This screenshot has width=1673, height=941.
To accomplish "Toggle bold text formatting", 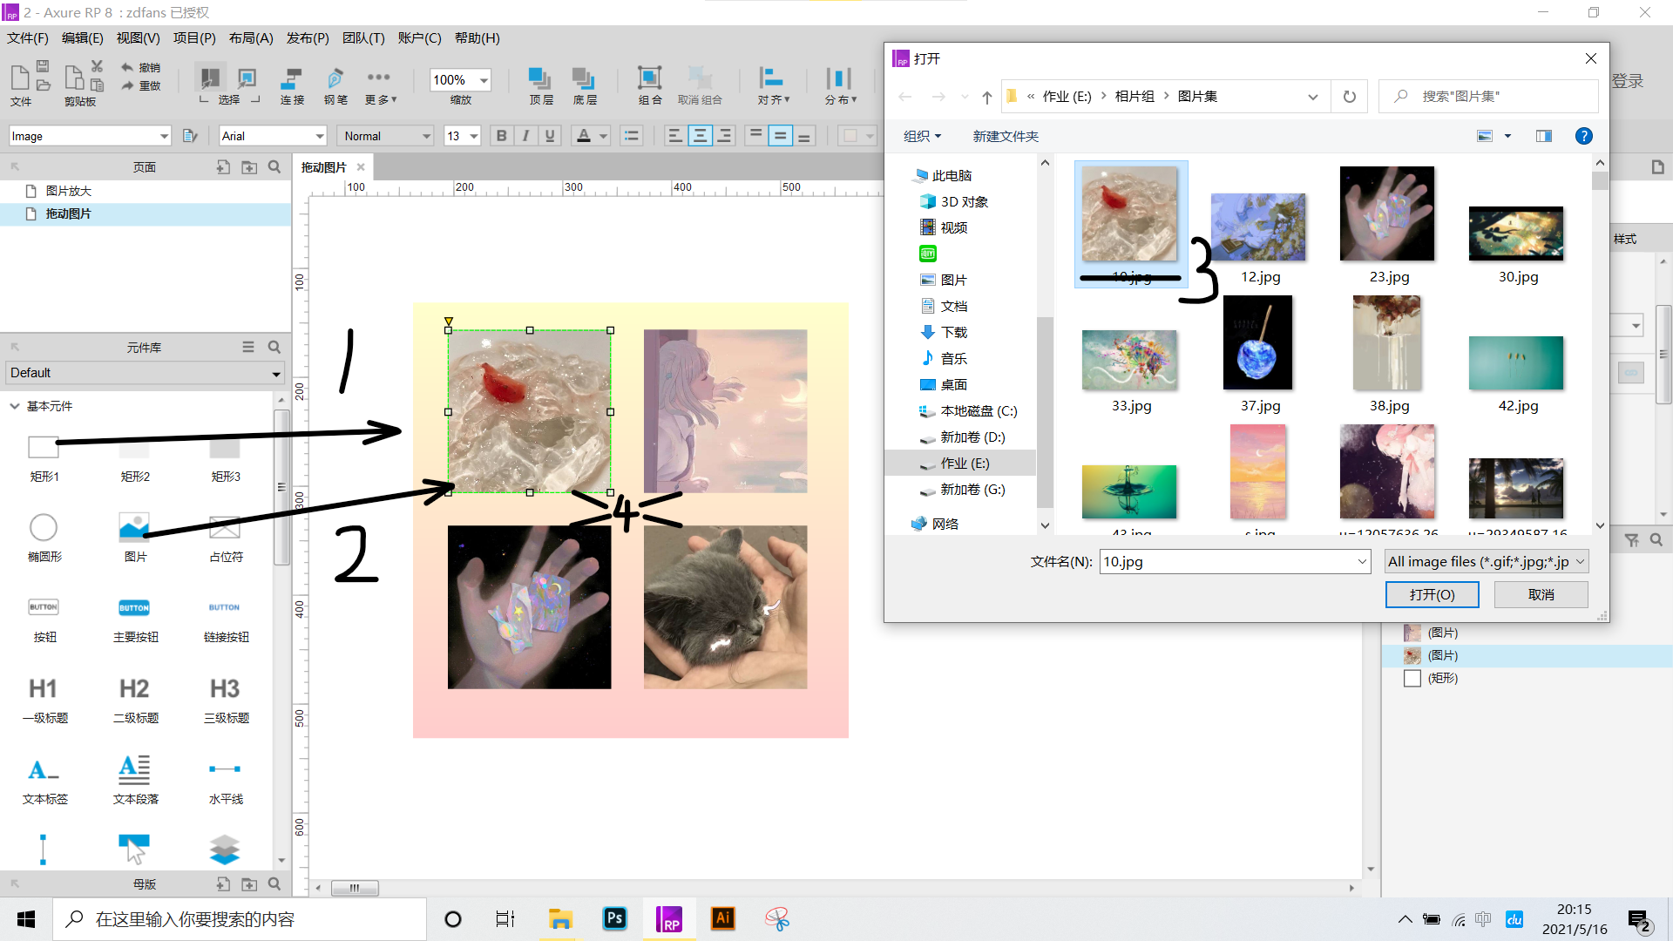I will coord(501,136).
